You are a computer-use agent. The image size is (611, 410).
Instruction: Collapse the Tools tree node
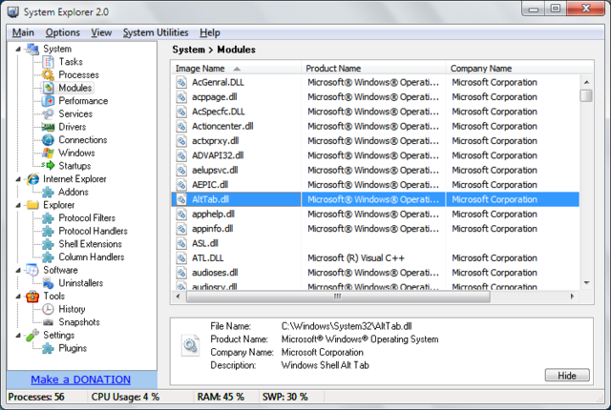18,296
